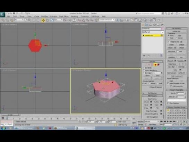
Task: Open the Modifiers menu
Action: click(x=44, y=16)
